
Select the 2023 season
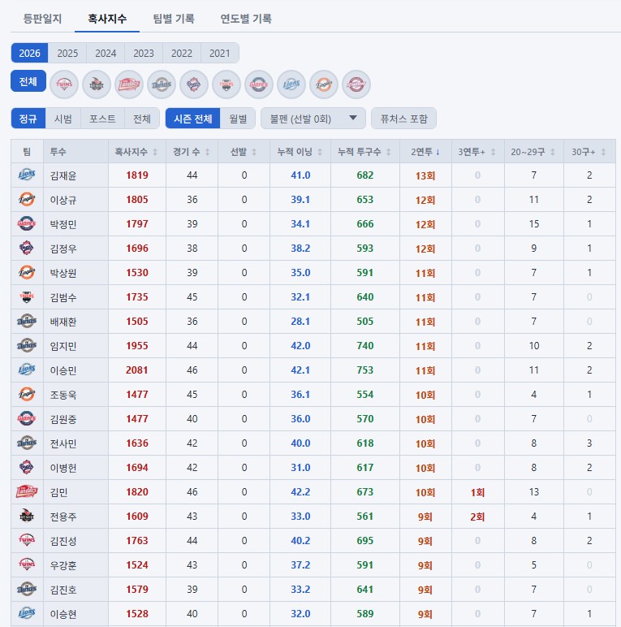(144, 53)
